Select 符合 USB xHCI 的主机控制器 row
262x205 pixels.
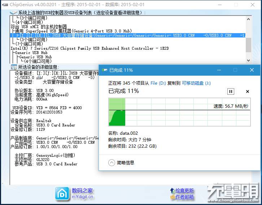click(39, 27)
